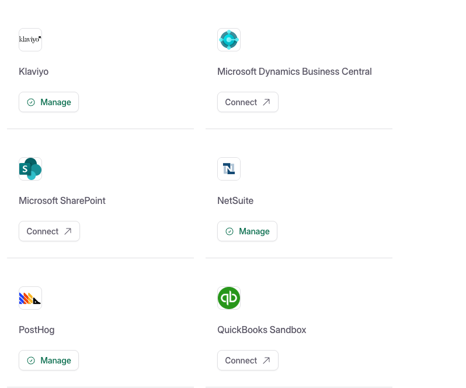The height and width of the screenshot is (388, 466).
Task: Click the PostHog logo icon
Action: tap(30, 298)
